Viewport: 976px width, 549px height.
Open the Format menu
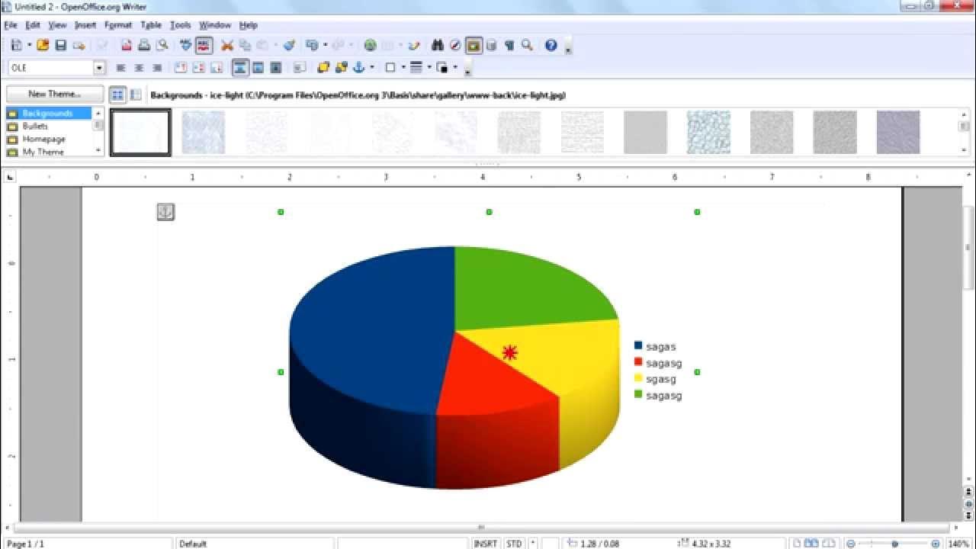pyautogui.click(x=118, y=25)
